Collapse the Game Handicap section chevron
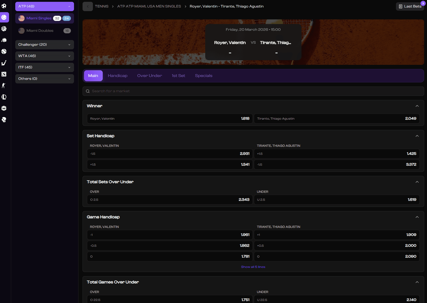 pyautogui.click(x=417, y=217)
